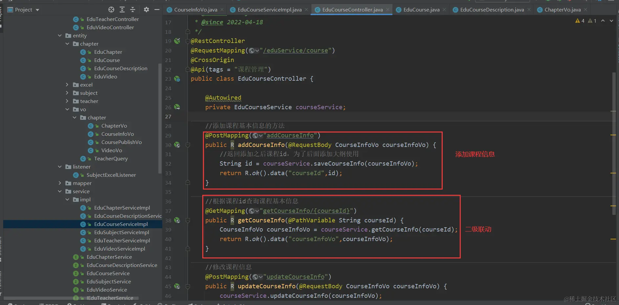
Task: Open the Project view dropdown
Action: [x=37, y=10]
